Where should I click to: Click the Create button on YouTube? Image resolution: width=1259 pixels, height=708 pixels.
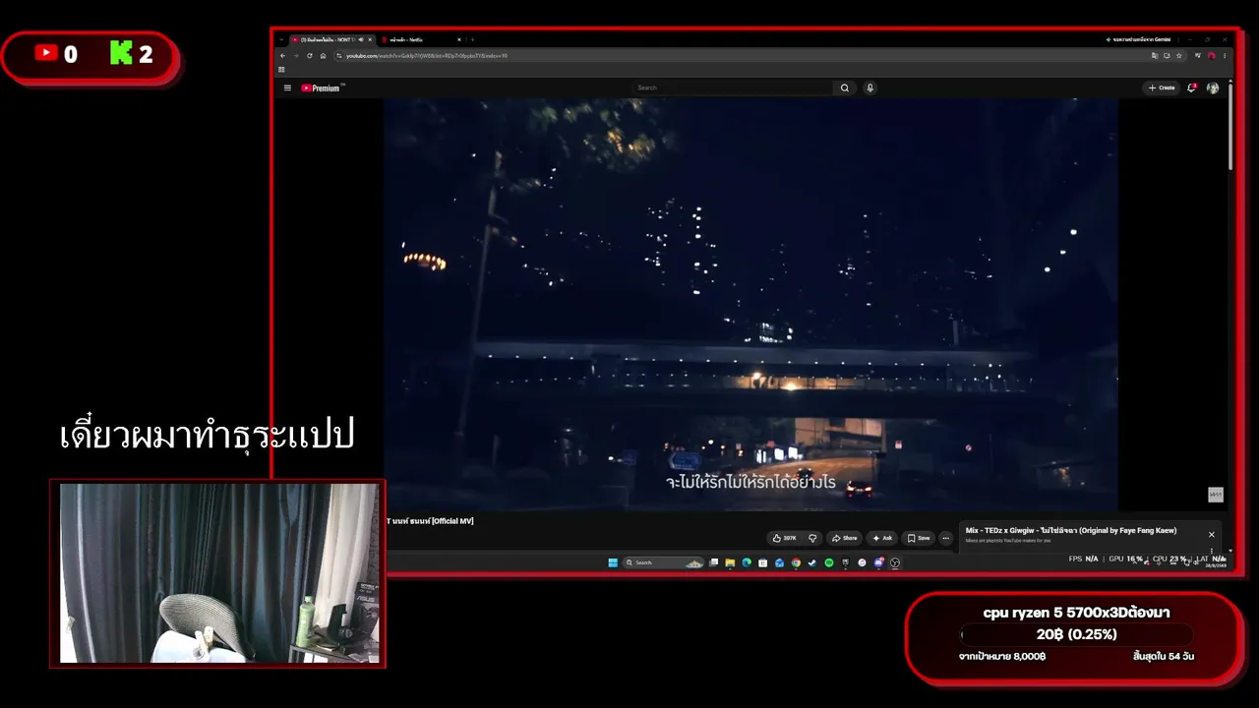click(x=1162, y=88)
